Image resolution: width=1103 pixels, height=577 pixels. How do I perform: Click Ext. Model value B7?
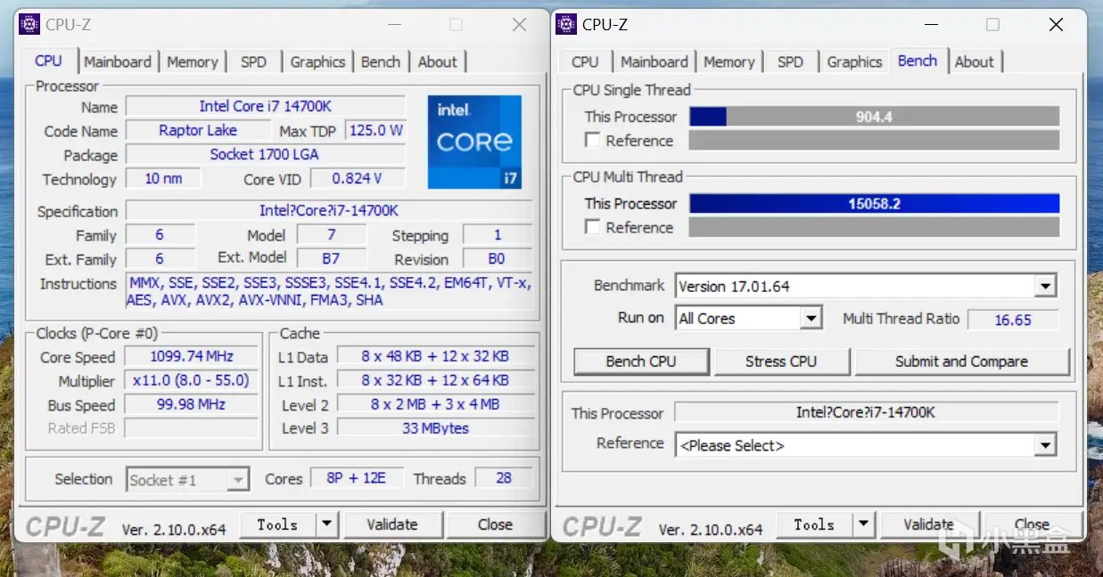coord(331,259)
